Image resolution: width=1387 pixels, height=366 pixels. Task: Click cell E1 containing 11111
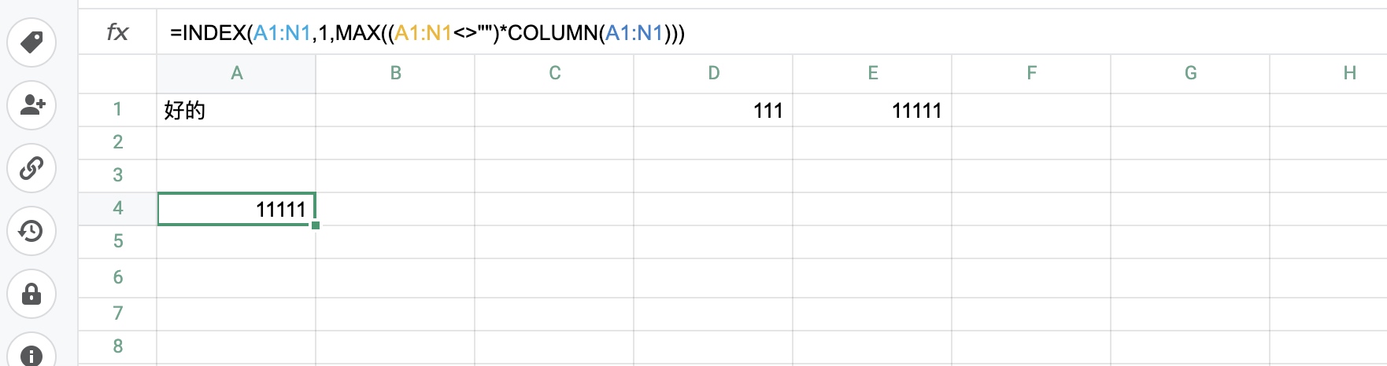(x=872, y=110)
